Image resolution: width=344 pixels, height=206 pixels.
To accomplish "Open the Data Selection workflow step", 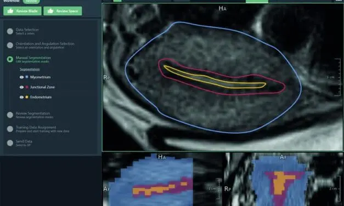I will (27, 31).
